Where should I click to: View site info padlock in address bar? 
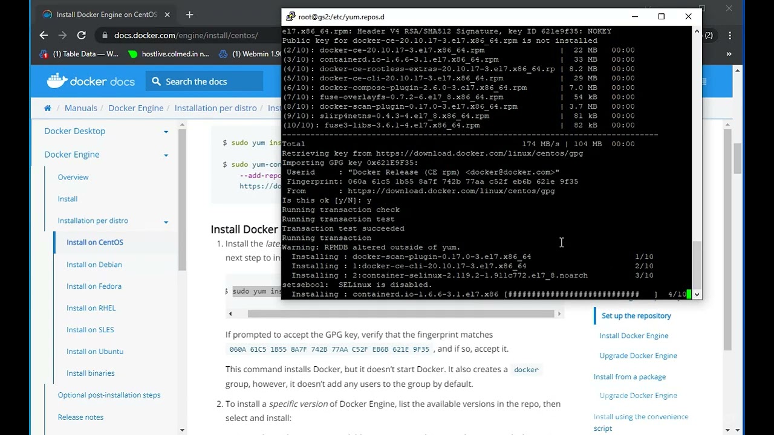(105, 35)
